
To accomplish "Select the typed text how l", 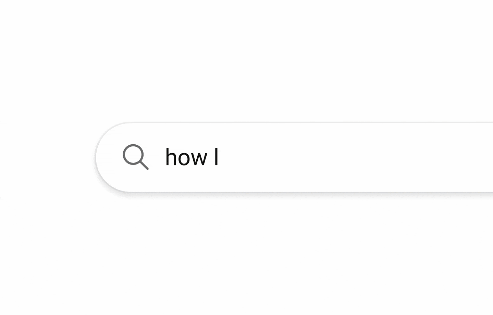I will (192, 157).
